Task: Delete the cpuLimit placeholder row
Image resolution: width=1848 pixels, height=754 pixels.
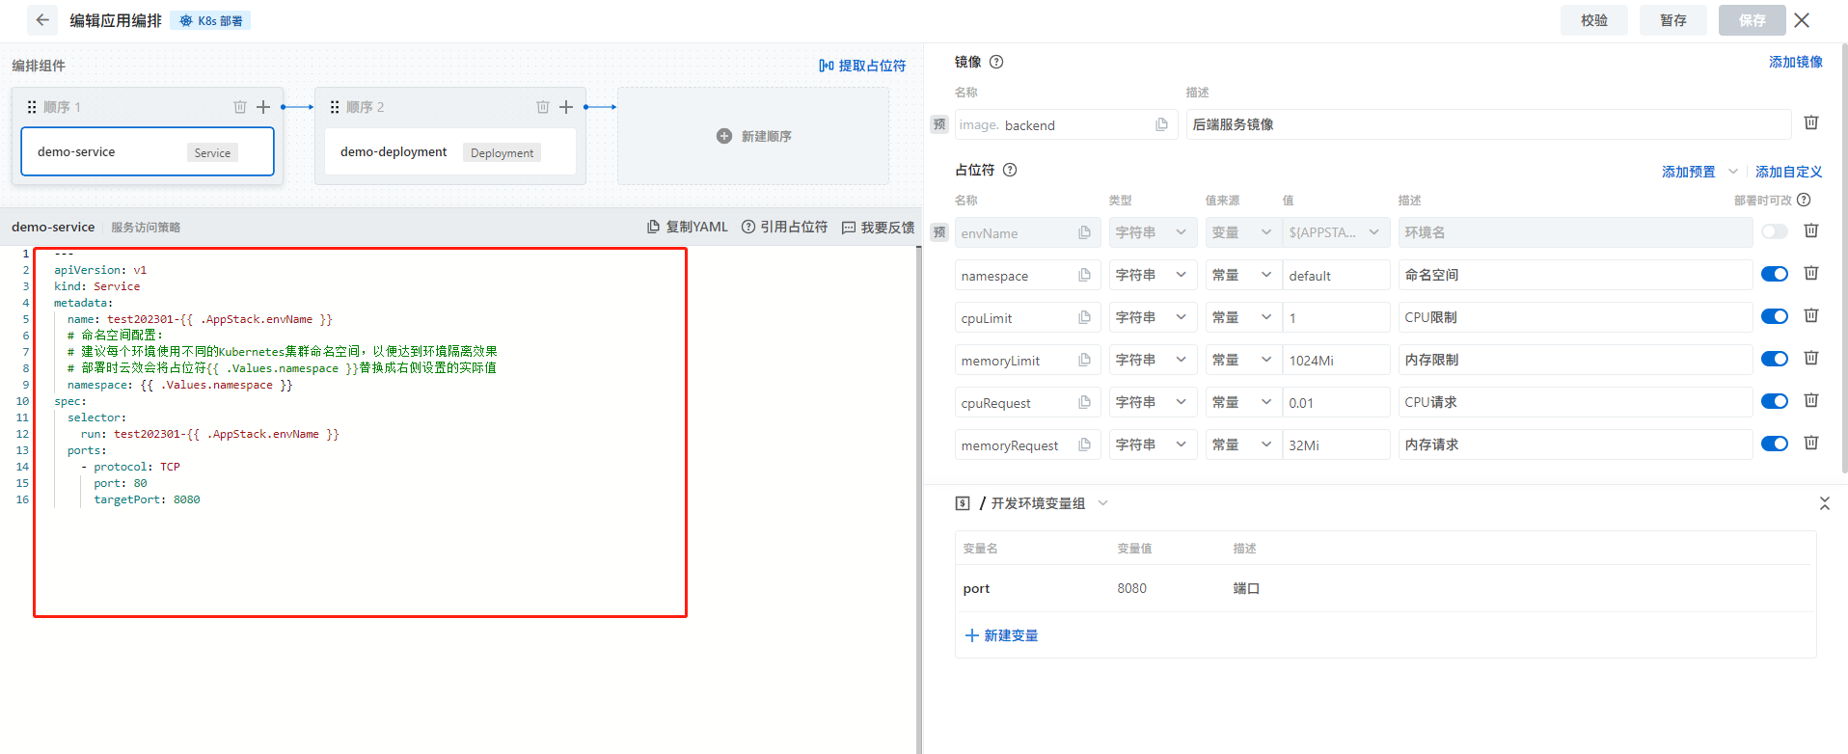Action: (1811, 315)
